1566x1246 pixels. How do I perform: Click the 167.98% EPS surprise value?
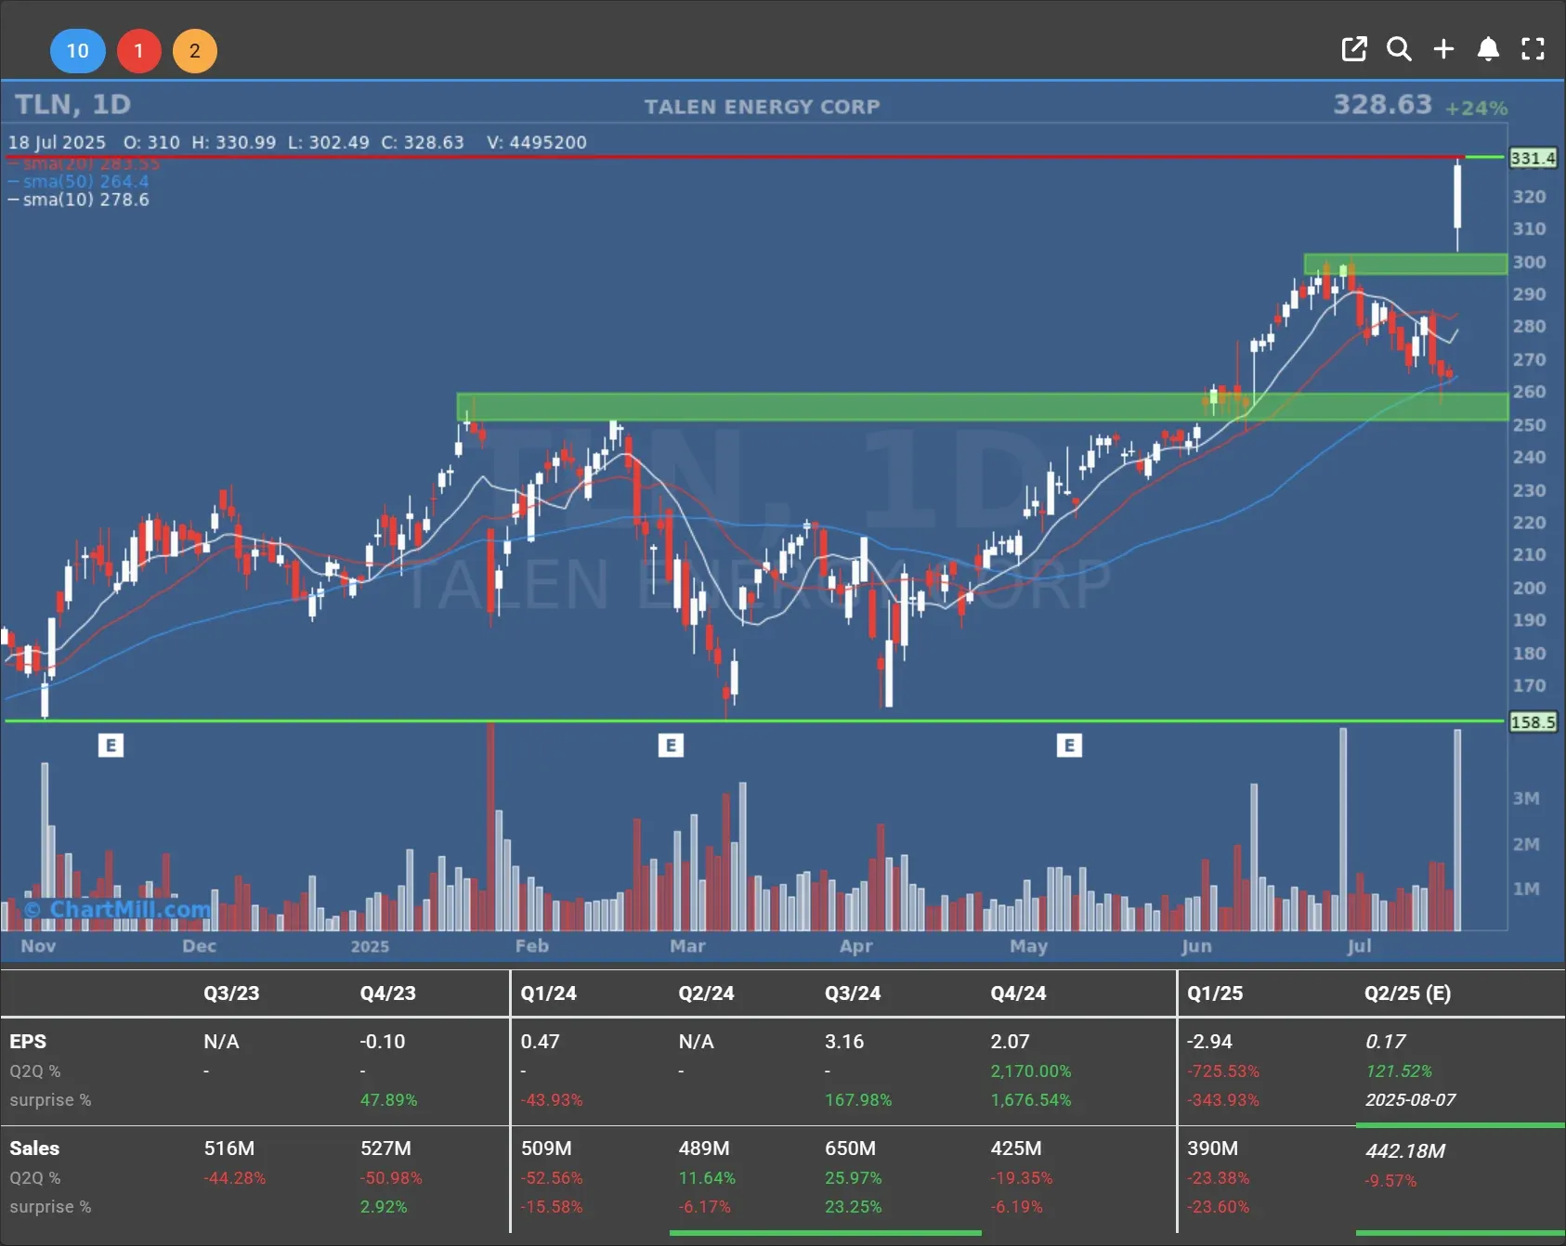coord(858,1099)
